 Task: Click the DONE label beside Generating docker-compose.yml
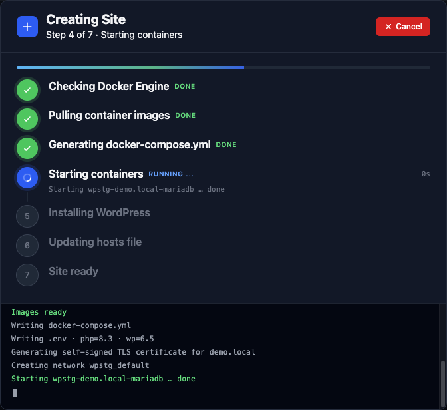pyautogui.click(x=226, y=144)
